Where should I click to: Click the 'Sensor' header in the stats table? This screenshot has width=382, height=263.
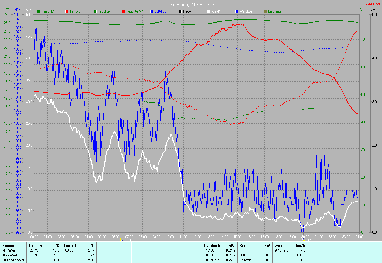(8, 246)
